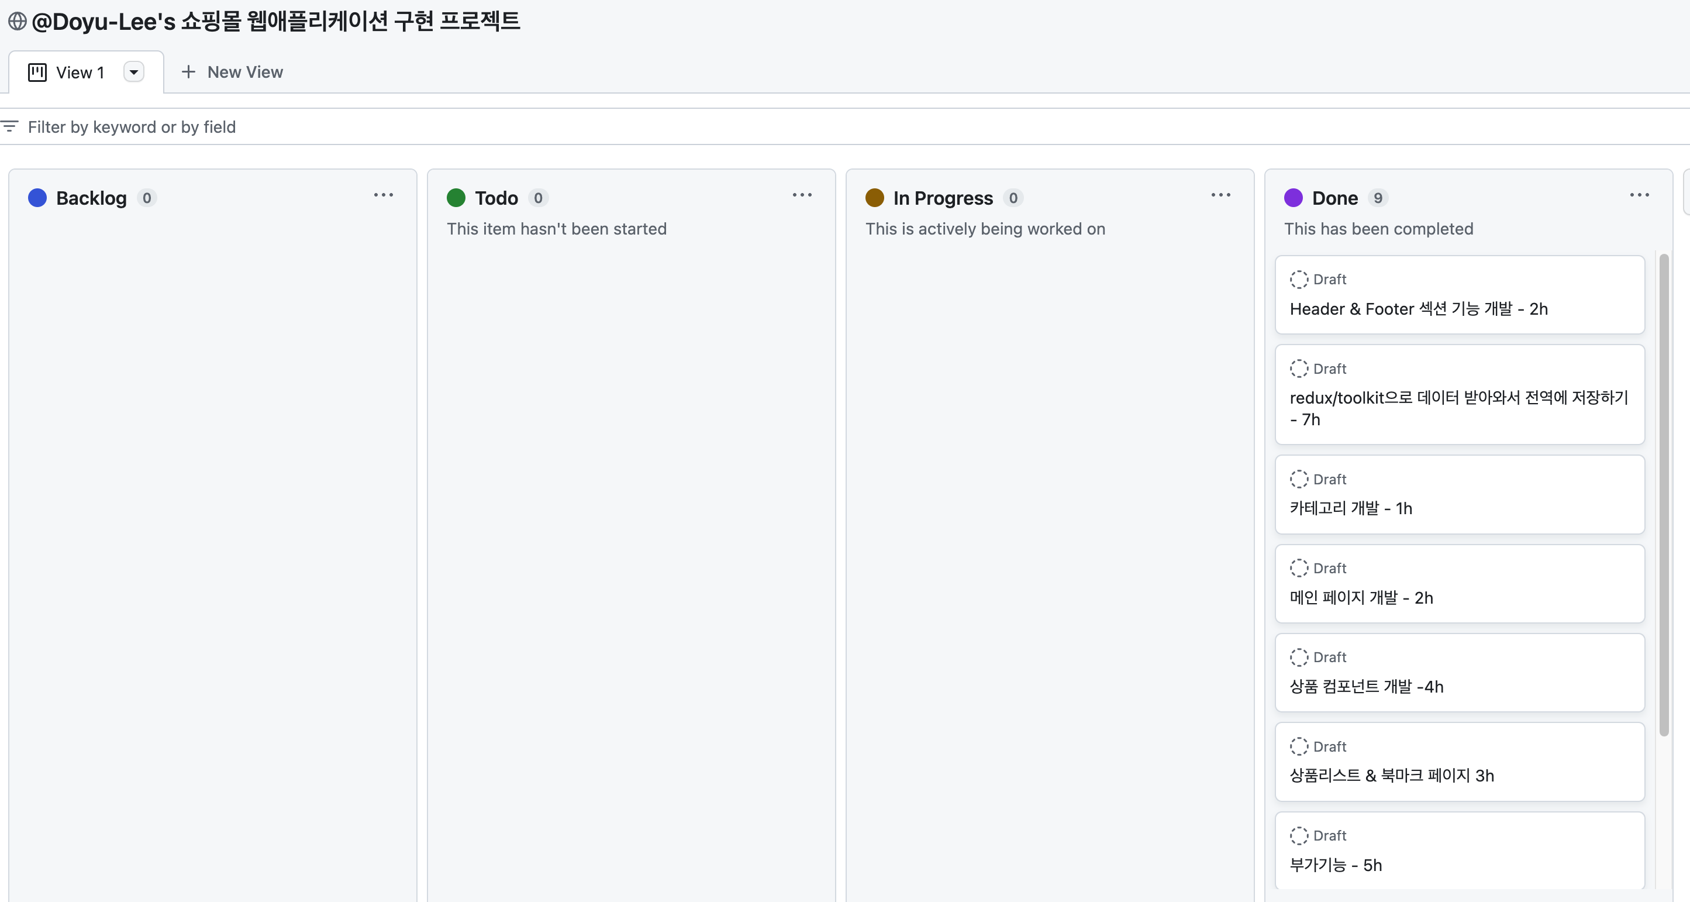Click the Backlog column heading

tap(91, 198)
